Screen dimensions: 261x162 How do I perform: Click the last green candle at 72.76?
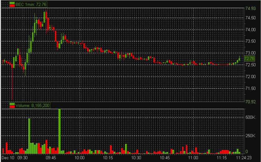click(239, 59)
